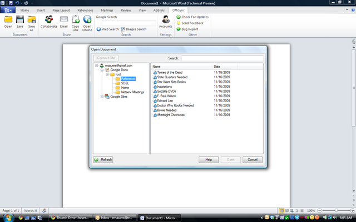Click the OffiSync Open document icon
Image resolution: width=356 pixels, height=222 pixels.
coord(8,22)
